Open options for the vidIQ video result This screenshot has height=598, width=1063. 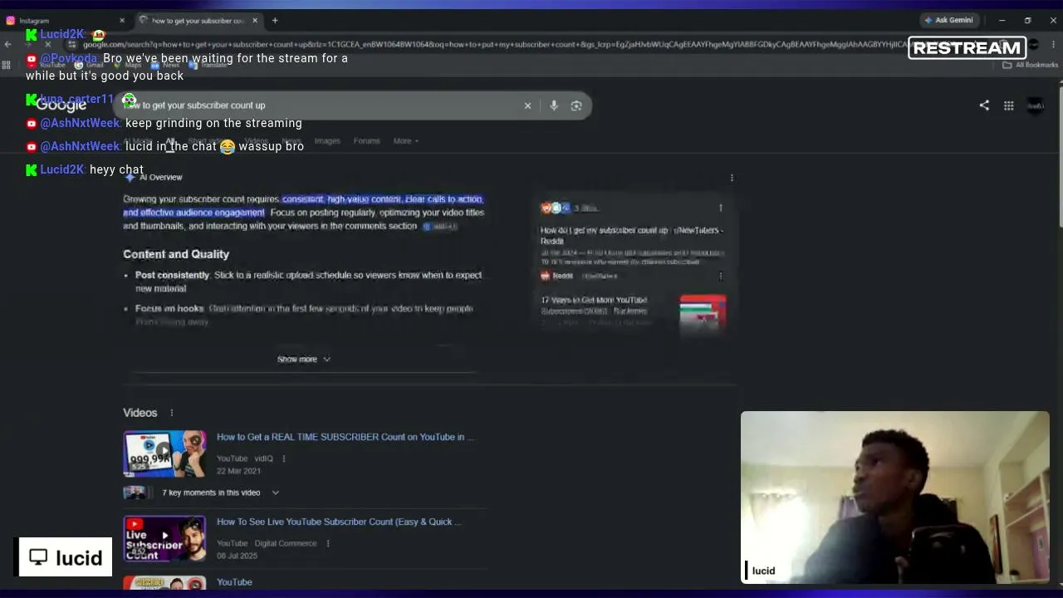(284, 458)
